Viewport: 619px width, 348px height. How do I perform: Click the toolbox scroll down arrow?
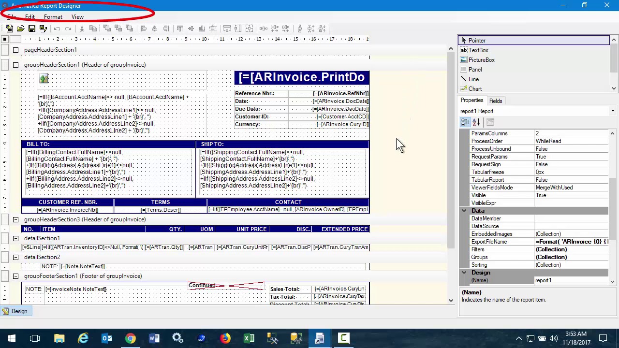(x=614, y=88)
